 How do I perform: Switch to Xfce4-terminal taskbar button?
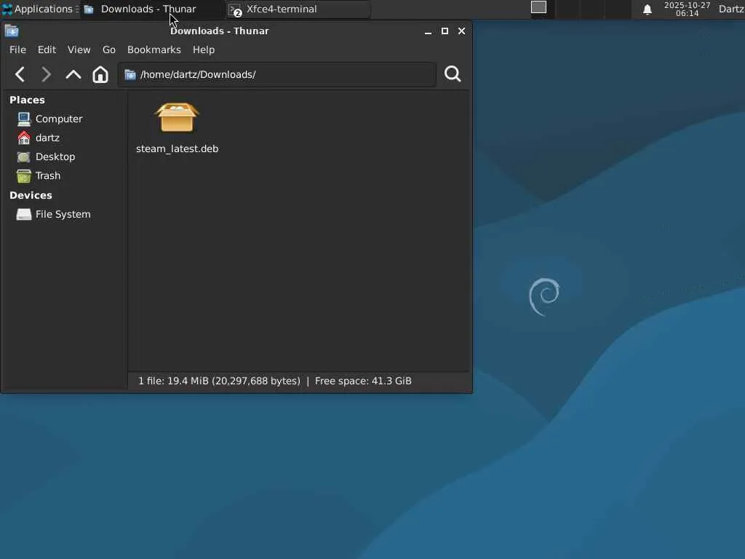click(x=298, y=9)
